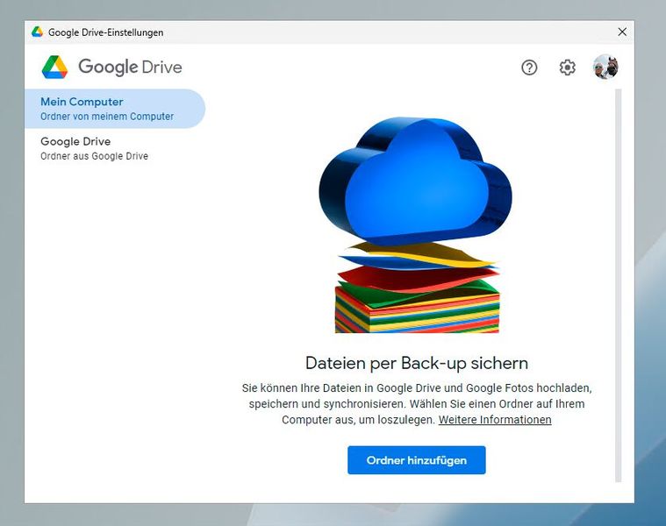Click the cloud and paper stack illustration
Screen dimensions: 666x526
[415, 224]
